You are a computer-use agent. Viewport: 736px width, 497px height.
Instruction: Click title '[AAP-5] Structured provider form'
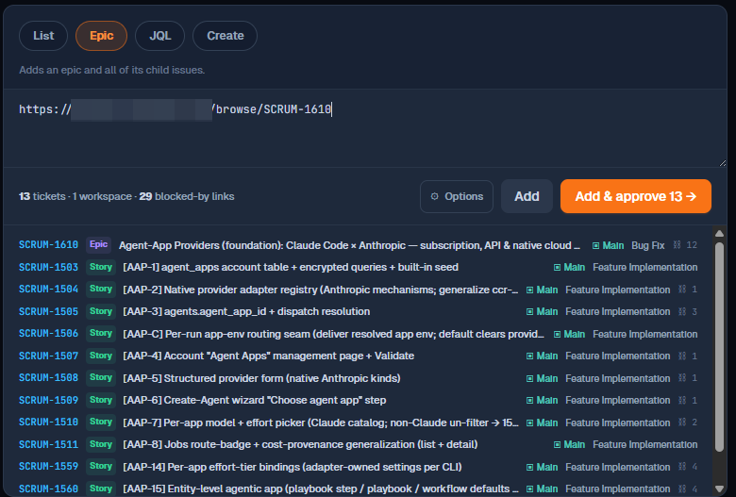click(261, 378)
